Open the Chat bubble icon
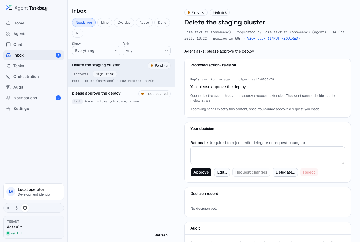The width and height of the screenshot is (360, 242). pos(8,44)
